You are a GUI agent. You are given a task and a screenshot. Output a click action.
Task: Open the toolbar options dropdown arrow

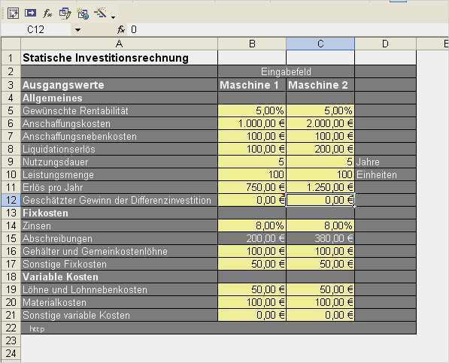(113, 18)
